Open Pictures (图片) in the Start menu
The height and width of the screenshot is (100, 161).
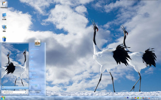[x=32, y=57]
